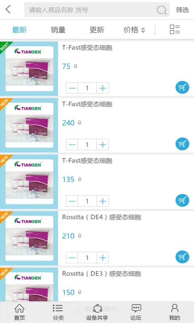Open the 设备共享 equipment sharing tab
This screenshot has width=194, height=323.
point(97,312)
